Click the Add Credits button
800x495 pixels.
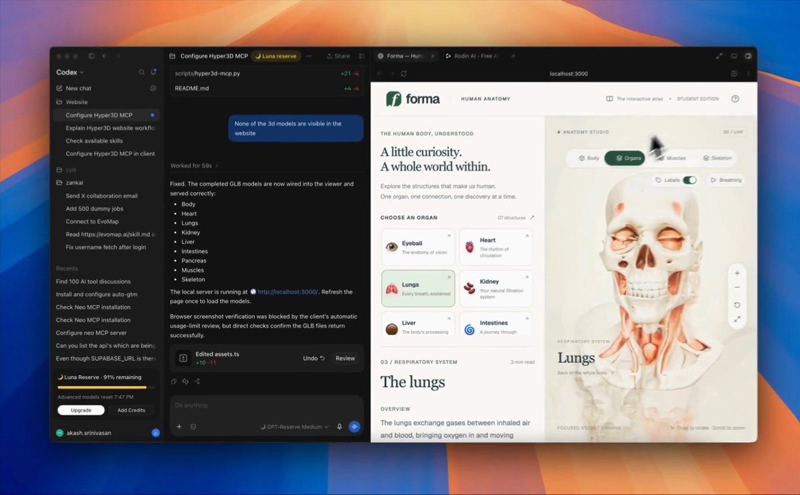[x=131, y=410]
